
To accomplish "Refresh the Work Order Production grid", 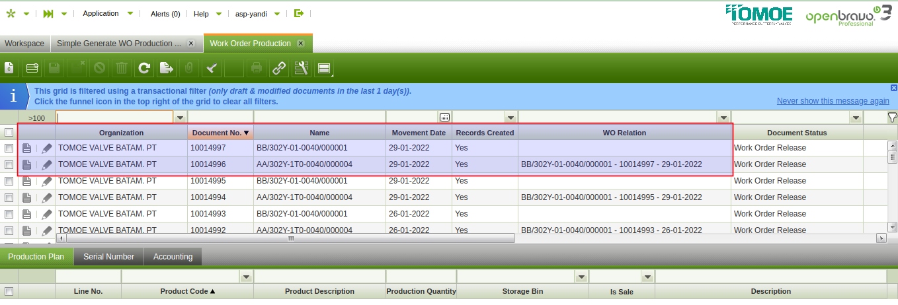I will 144,67.
